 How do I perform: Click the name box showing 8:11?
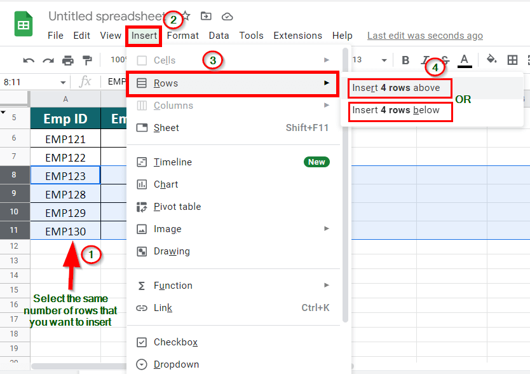pos(31,82)
